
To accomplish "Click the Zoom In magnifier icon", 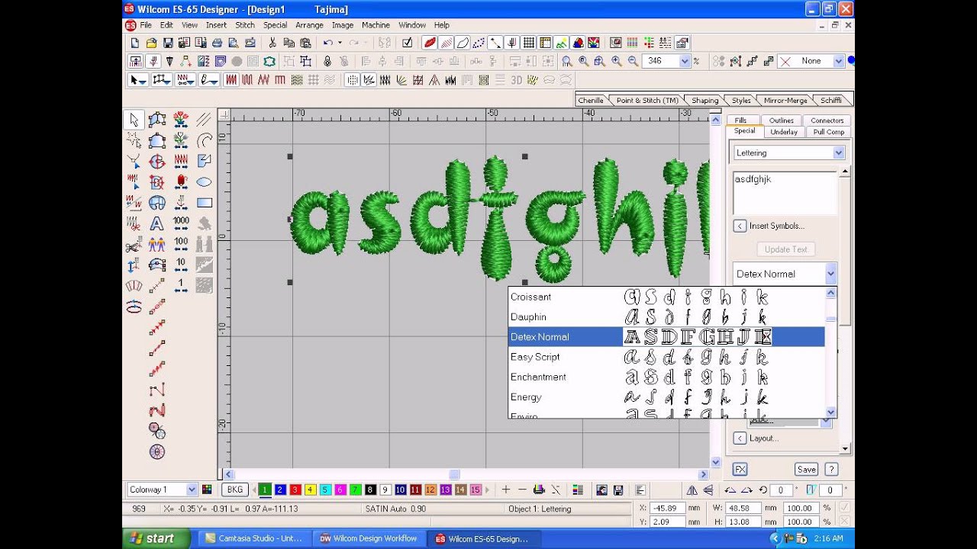I will [616, 61].
